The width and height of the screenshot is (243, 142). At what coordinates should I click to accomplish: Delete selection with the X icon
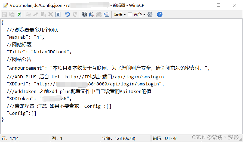pyautogui.click(x=51, y=15)
